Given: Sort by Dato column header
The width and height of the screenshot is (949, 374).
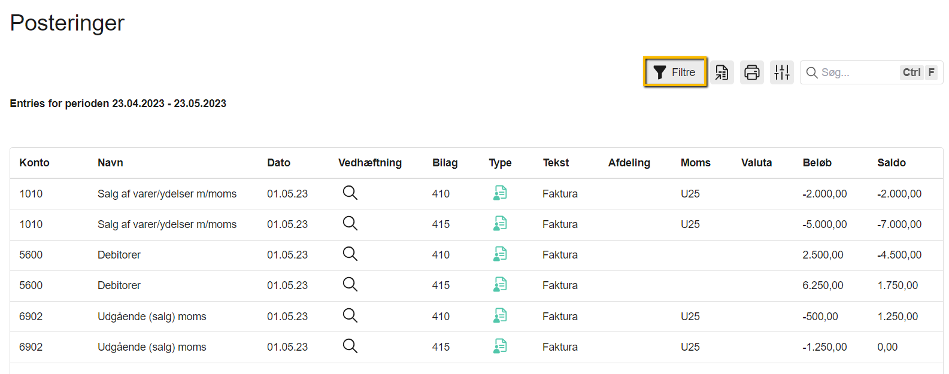Looking at the screenshot, I should pyautogui.click(x=278, y=163).
